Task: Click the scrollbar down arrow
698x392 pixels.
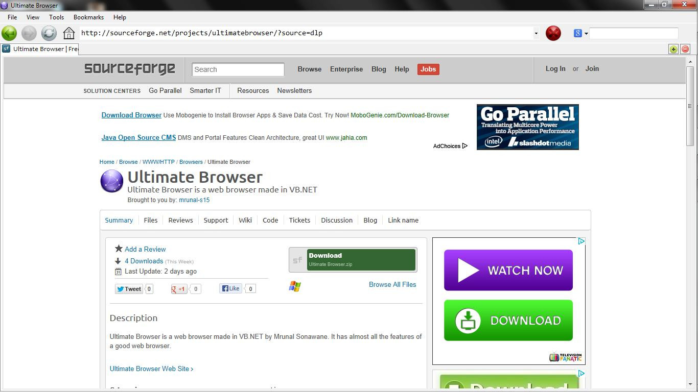Action: click(690, 384)
